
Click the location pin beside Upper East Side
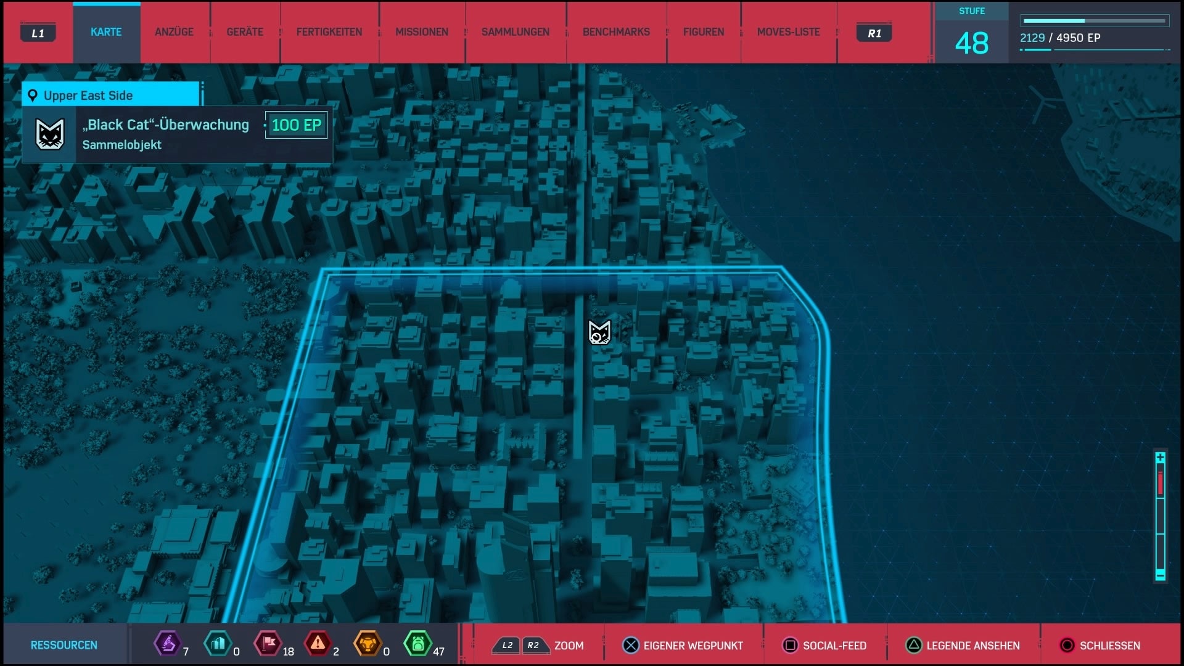tap(33, 96)
